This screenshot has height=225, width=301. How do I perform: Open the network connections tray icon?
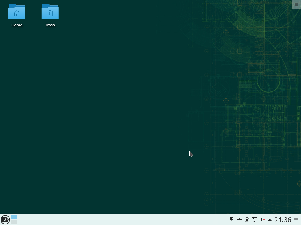click(x=255, y=220)
